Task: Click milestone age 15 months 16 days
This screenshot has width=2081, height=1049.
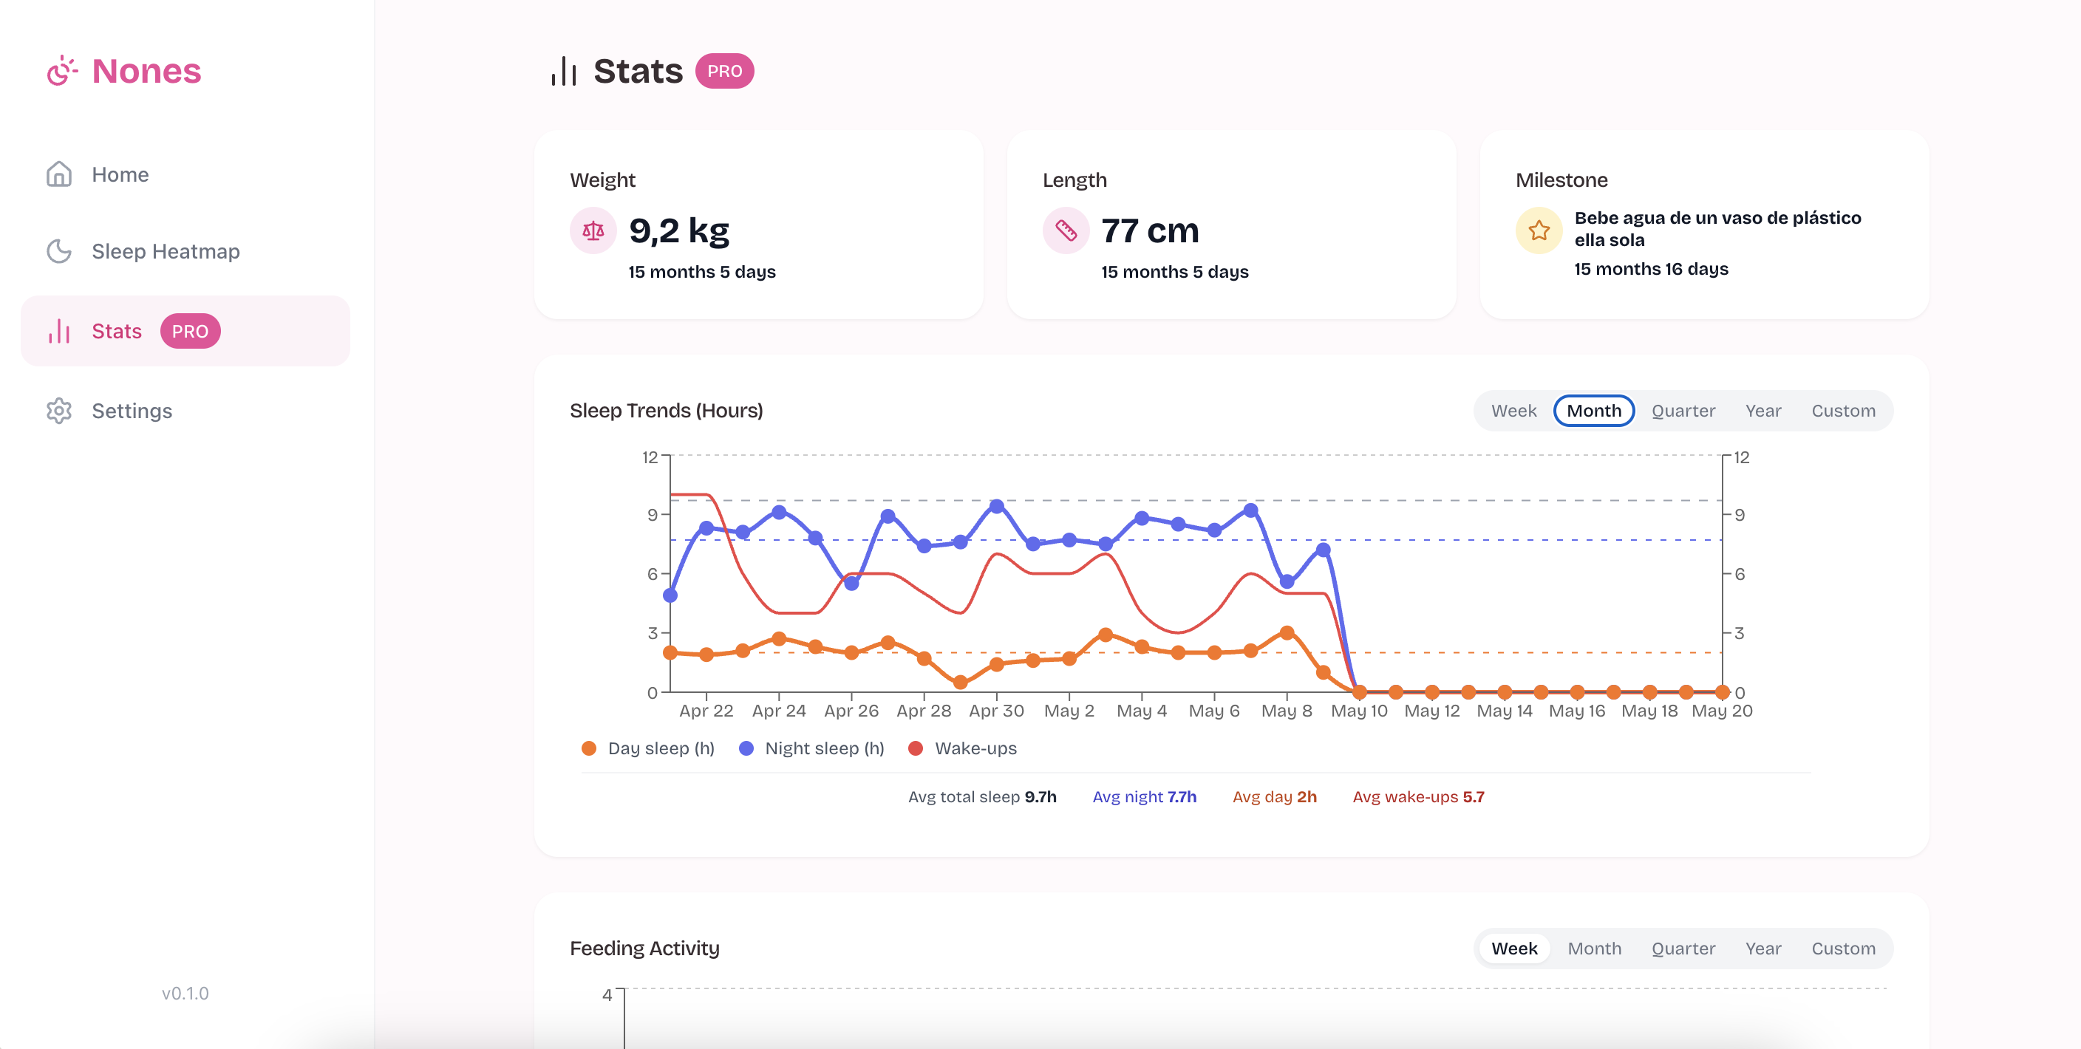Action: [1650, 269]
